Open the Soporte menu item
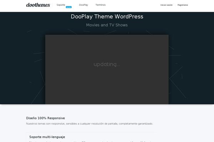The image size is (214, 142). (x=61, y=5)
